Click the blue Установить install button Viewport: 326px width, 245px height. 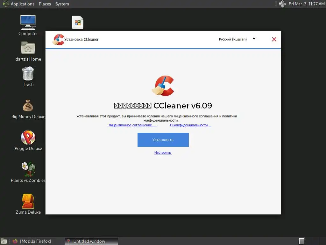click(163, 140)
